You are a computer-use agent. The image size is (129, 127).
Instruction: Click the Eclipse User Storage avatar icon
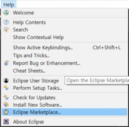6,81
